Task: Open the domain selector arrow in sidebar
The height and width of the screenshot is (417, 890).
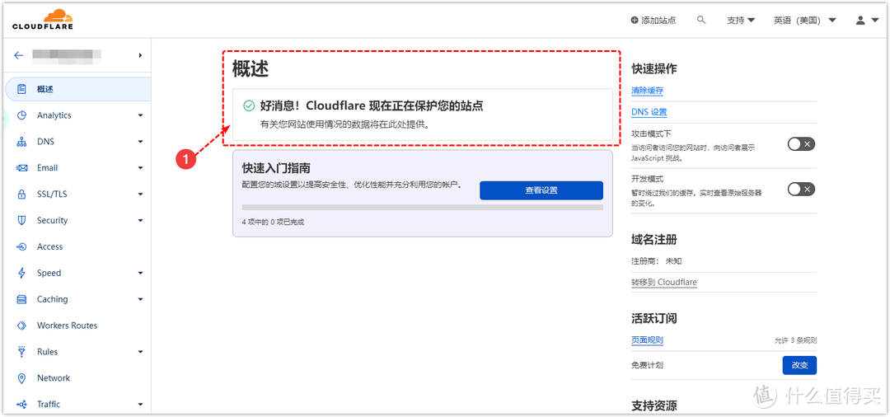Action: (x=140, y=55)
